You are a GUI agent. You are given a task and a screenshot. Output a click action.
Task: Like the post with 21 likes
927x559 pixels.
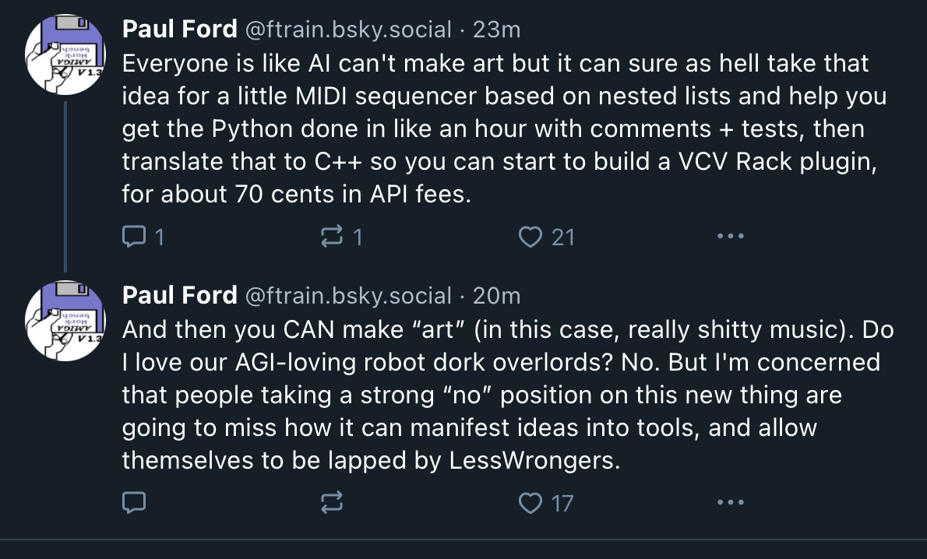530,237
